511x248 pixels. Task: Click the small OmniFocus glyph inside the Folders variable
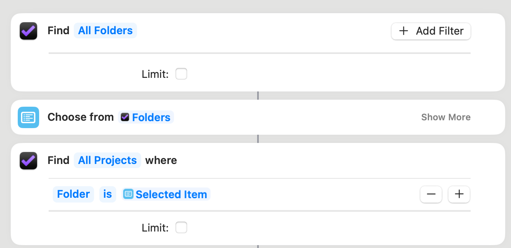click(125, 117)
